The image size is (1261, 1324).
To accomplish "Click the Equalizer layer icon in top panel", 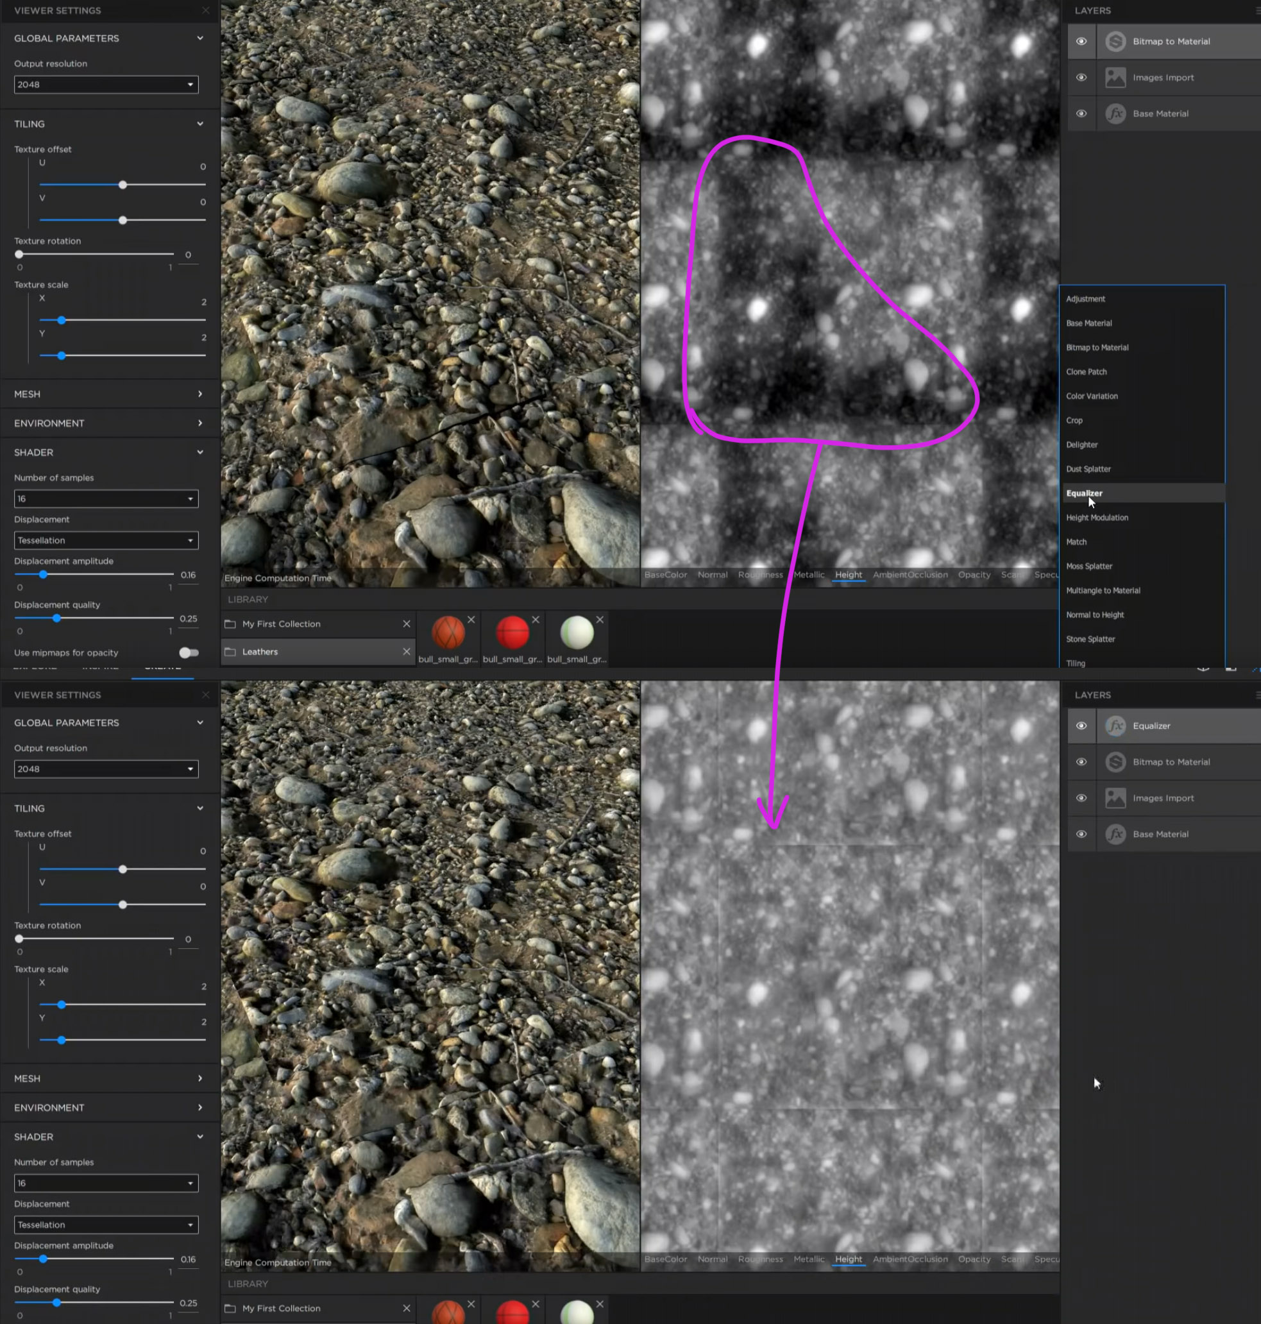I will 1115,725.
